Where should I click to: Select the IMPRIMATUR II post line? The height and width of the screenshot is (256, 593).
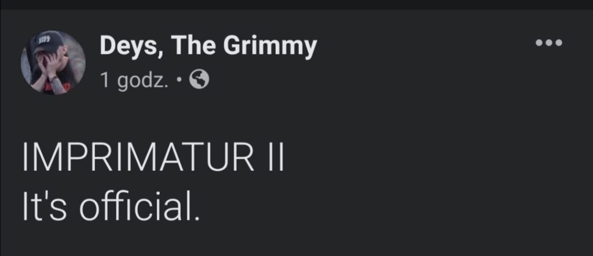[152, 159]
